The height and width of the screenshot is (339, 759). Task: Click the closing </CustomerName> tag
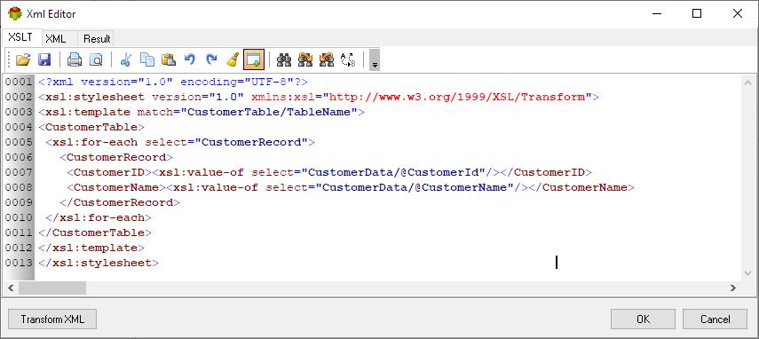pos(581,187)
